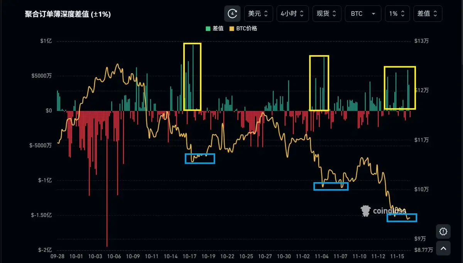Click the 11-12 date label
This screenshot has width=463, height=263.
click(x=379, y=256)
